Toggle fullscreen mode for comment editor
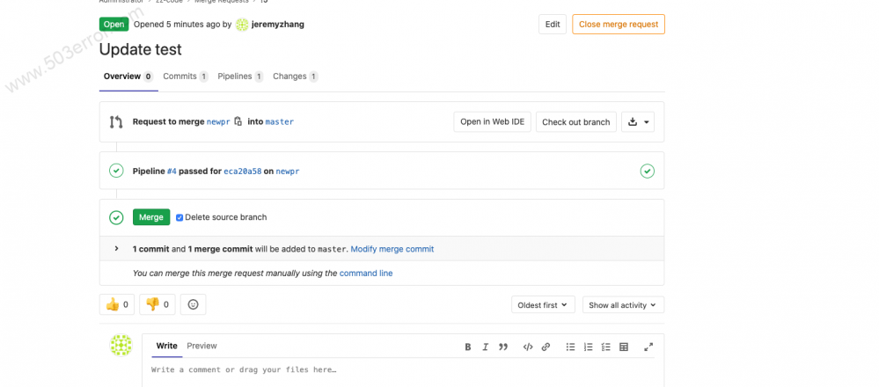This screenshot has width=879, height=387. pos(648,347)
